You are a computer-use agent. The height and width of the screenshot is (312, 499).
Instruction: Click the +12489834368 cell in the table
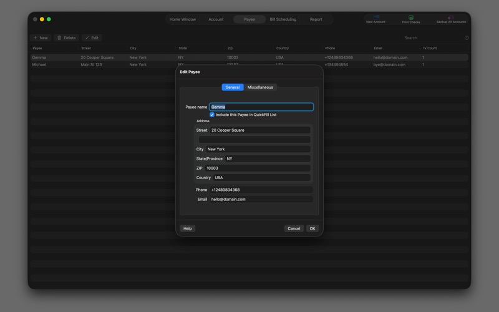[x=339, y=57]
